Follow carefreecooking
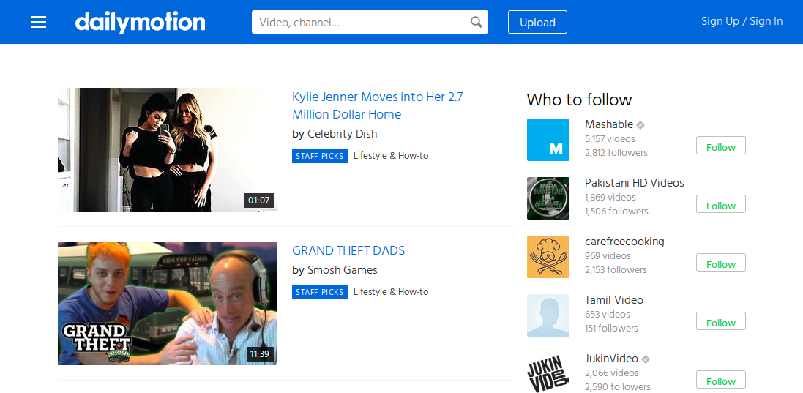Viewport: 803px width, 393px height. point(720,263)
